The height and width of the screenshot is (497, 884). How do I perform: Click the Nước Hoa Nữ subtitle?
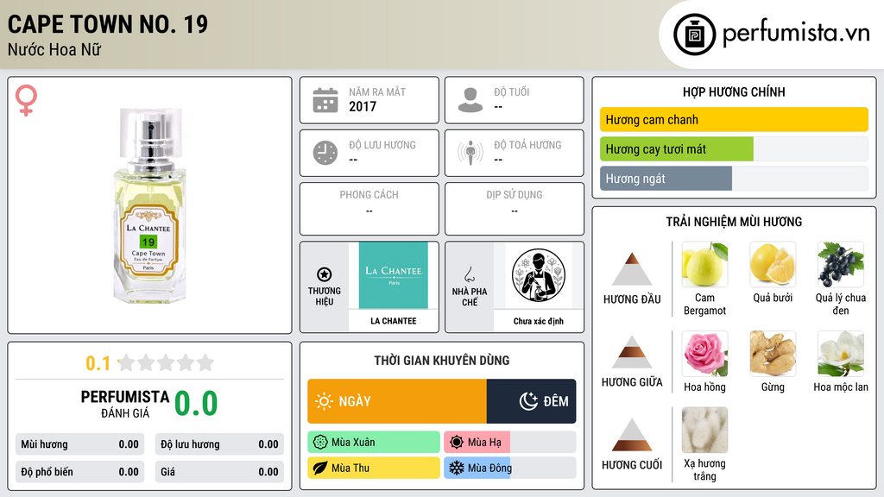pos(54,50)
